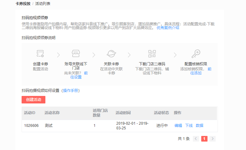Go to the next page of results
246x150 pixels.
(213, 139)
